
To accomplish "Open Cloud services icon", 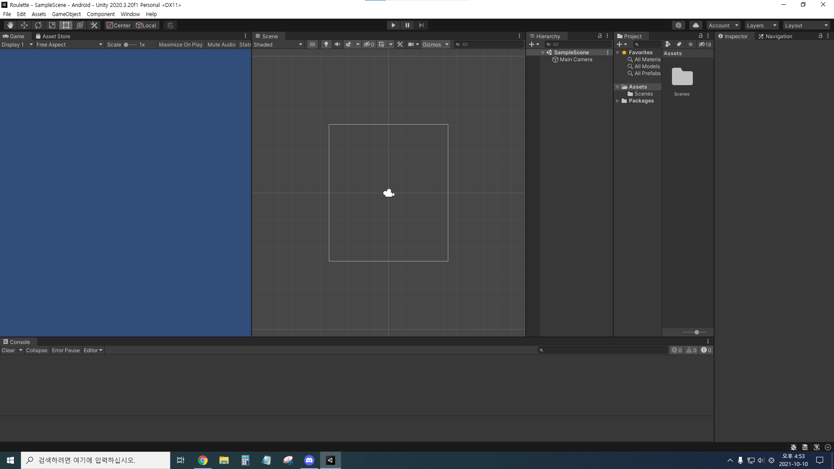I will pyautogui.click(x=695, y=25).
